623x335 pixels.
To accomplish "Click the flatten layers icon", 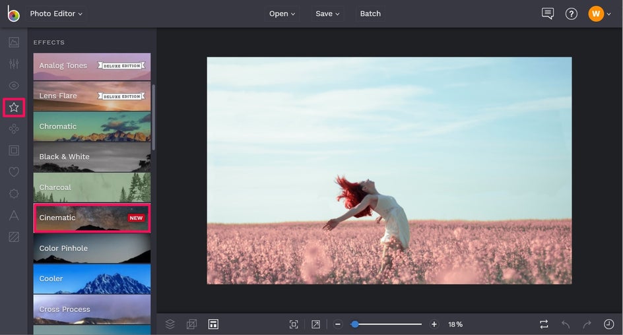I will (x=191, y=324).
